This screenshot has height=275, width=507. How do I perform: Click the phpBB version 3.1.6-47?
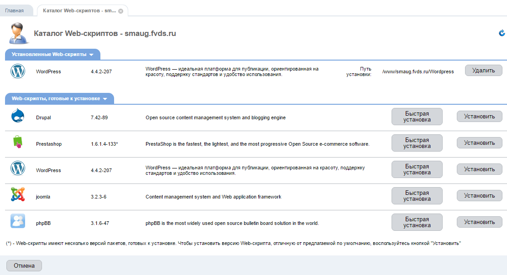point(100,224)
